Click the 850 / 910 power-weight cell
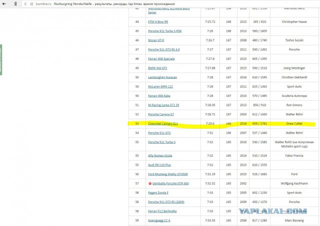Image resolution: width=320 pixels, height=226 pixels. pyautogui.click(x=259, y=105)
